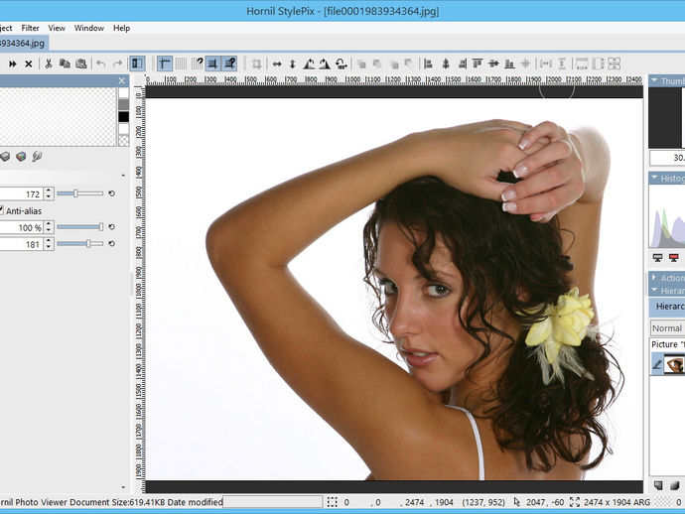Viewport: 685px width, 514px height.
Task: Select the transparent checkered swatch
Action: [124, 140]
